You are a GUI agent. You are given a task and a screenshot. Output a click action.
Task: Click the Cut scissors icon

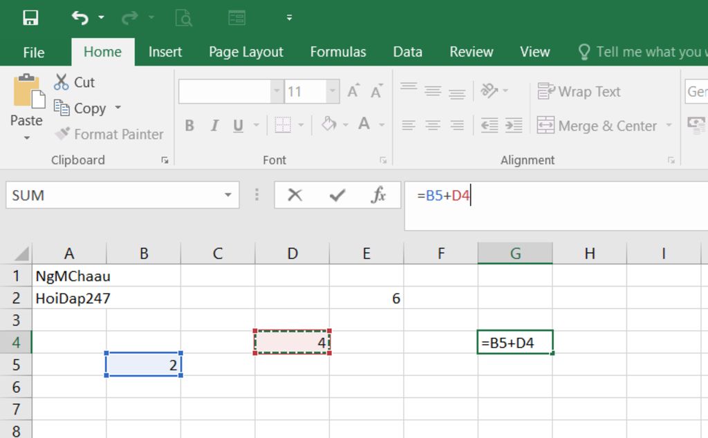[62, 82]
